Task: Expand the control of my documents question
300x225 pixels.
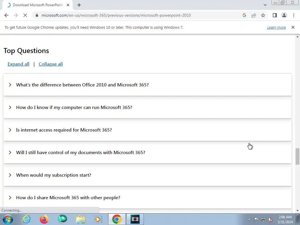Action: tap(147, 152)
